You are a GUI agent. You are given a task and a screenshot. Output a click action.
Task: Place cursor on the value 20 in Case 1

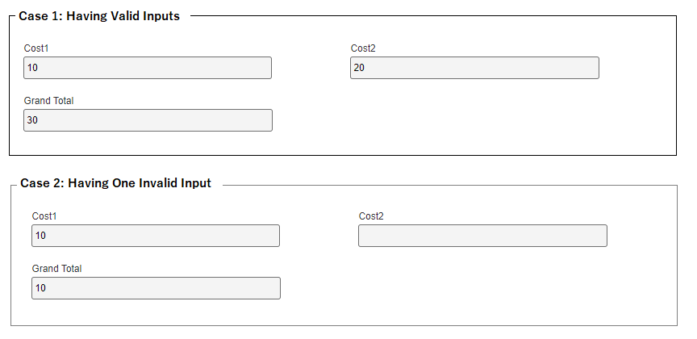point(359,68)
